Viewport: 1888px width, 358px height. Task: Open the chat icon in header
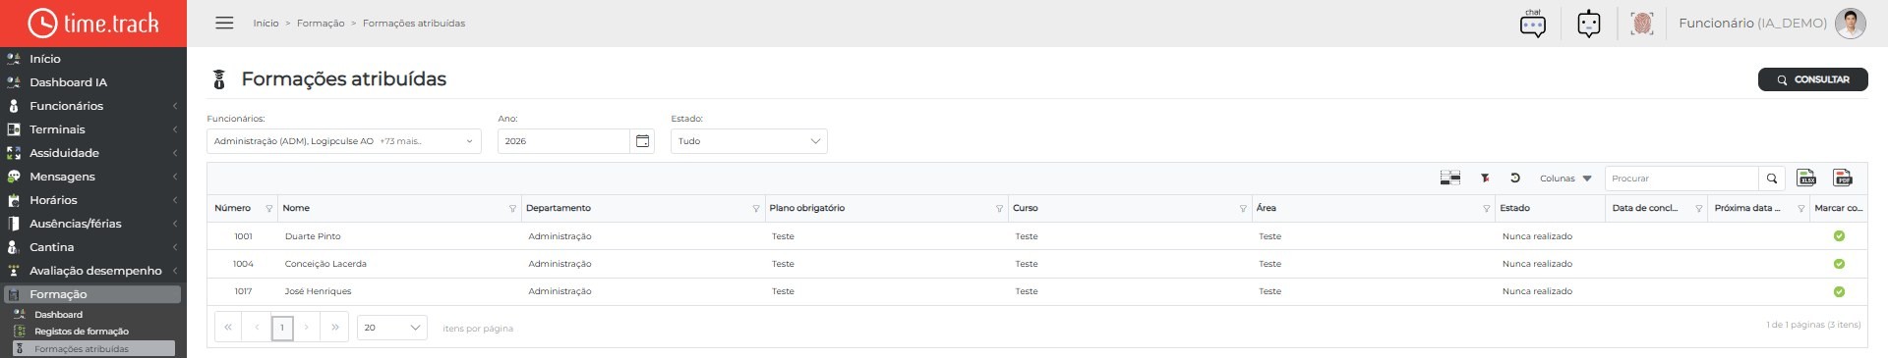(1533, 23)
